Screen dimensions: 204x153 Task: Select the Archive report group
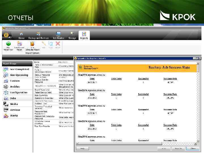pyautogui.click(x=17, y=87)
